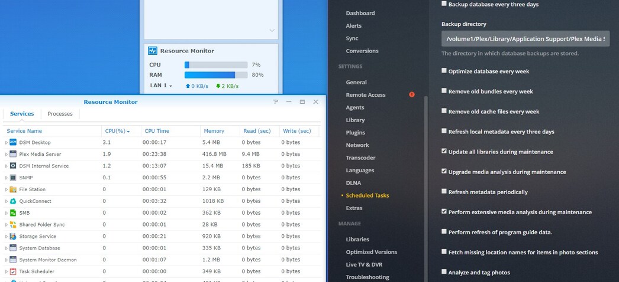Viewport: 619px width, 282px height.
Task: Click the System Database icon
Action: click(x=13, y=248)
